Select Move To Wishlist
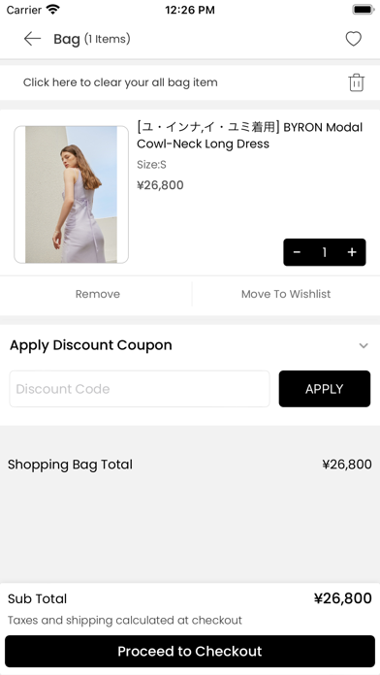This screenshot has height=675, width=380. click(286, 294)
